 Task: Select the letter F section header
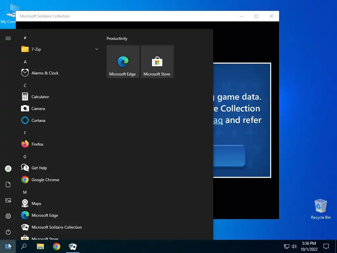pos(25,133)
